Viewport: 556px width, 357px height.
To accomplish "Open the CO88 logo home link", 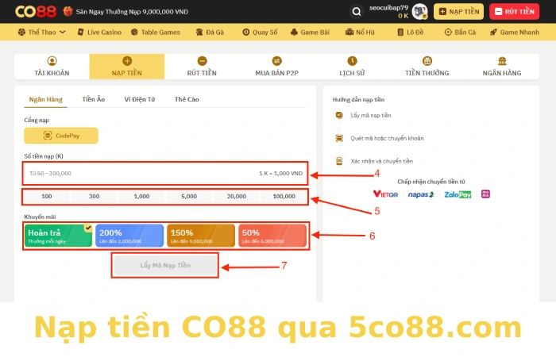I will pyautogui.click(x=36, y=12).
